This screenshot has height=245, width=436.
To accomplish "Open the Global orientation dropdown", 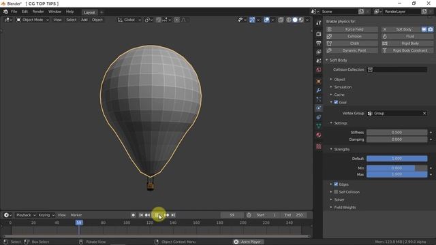I will point(129,20).
